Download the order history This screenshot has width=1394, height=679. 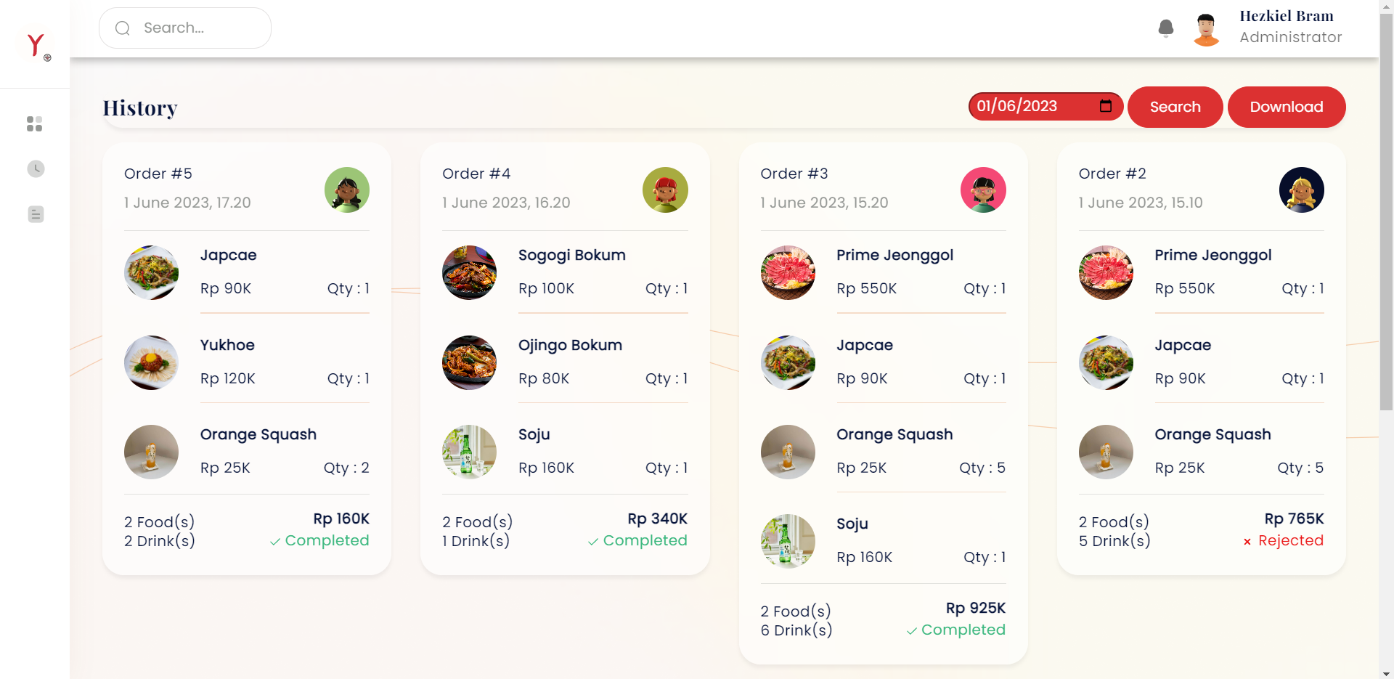(1286, 107)
